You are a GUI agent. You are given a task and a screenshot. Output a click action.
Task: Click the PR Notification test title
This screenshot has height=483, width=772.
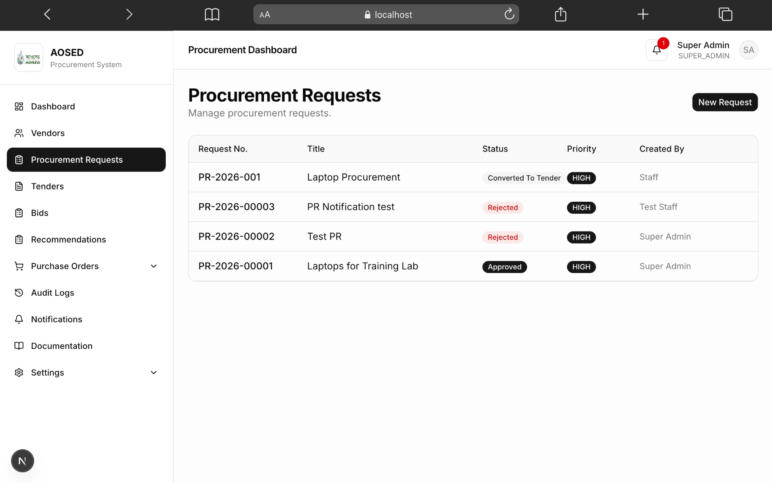point(351,207)
